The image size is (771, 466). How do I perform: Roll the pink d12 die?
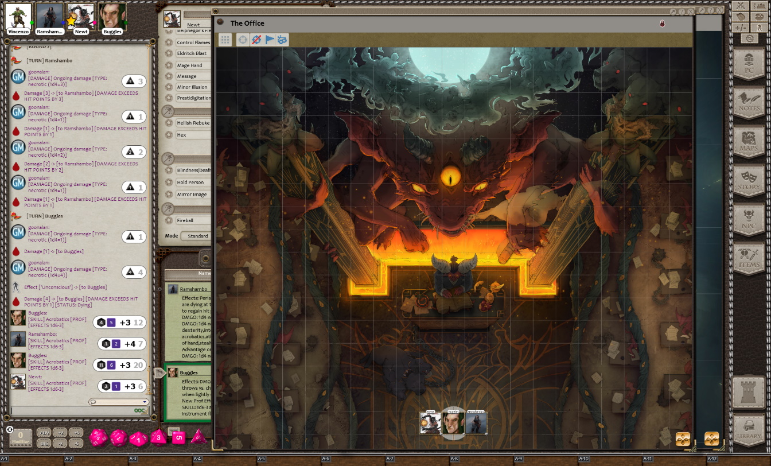(119, 438)
